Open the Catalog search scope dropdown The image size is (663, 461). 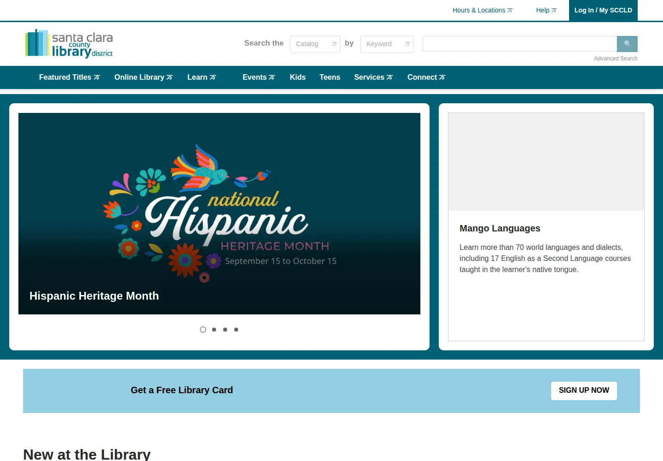point(315,44)
